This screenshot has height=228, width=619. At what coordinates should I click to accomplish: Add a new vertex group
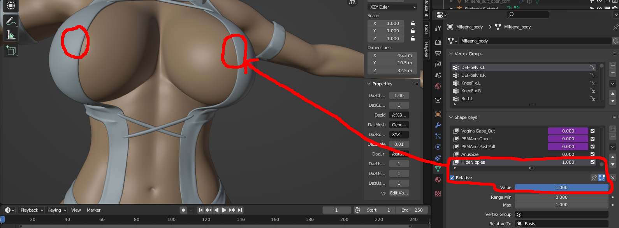click(x=613, y=65)
